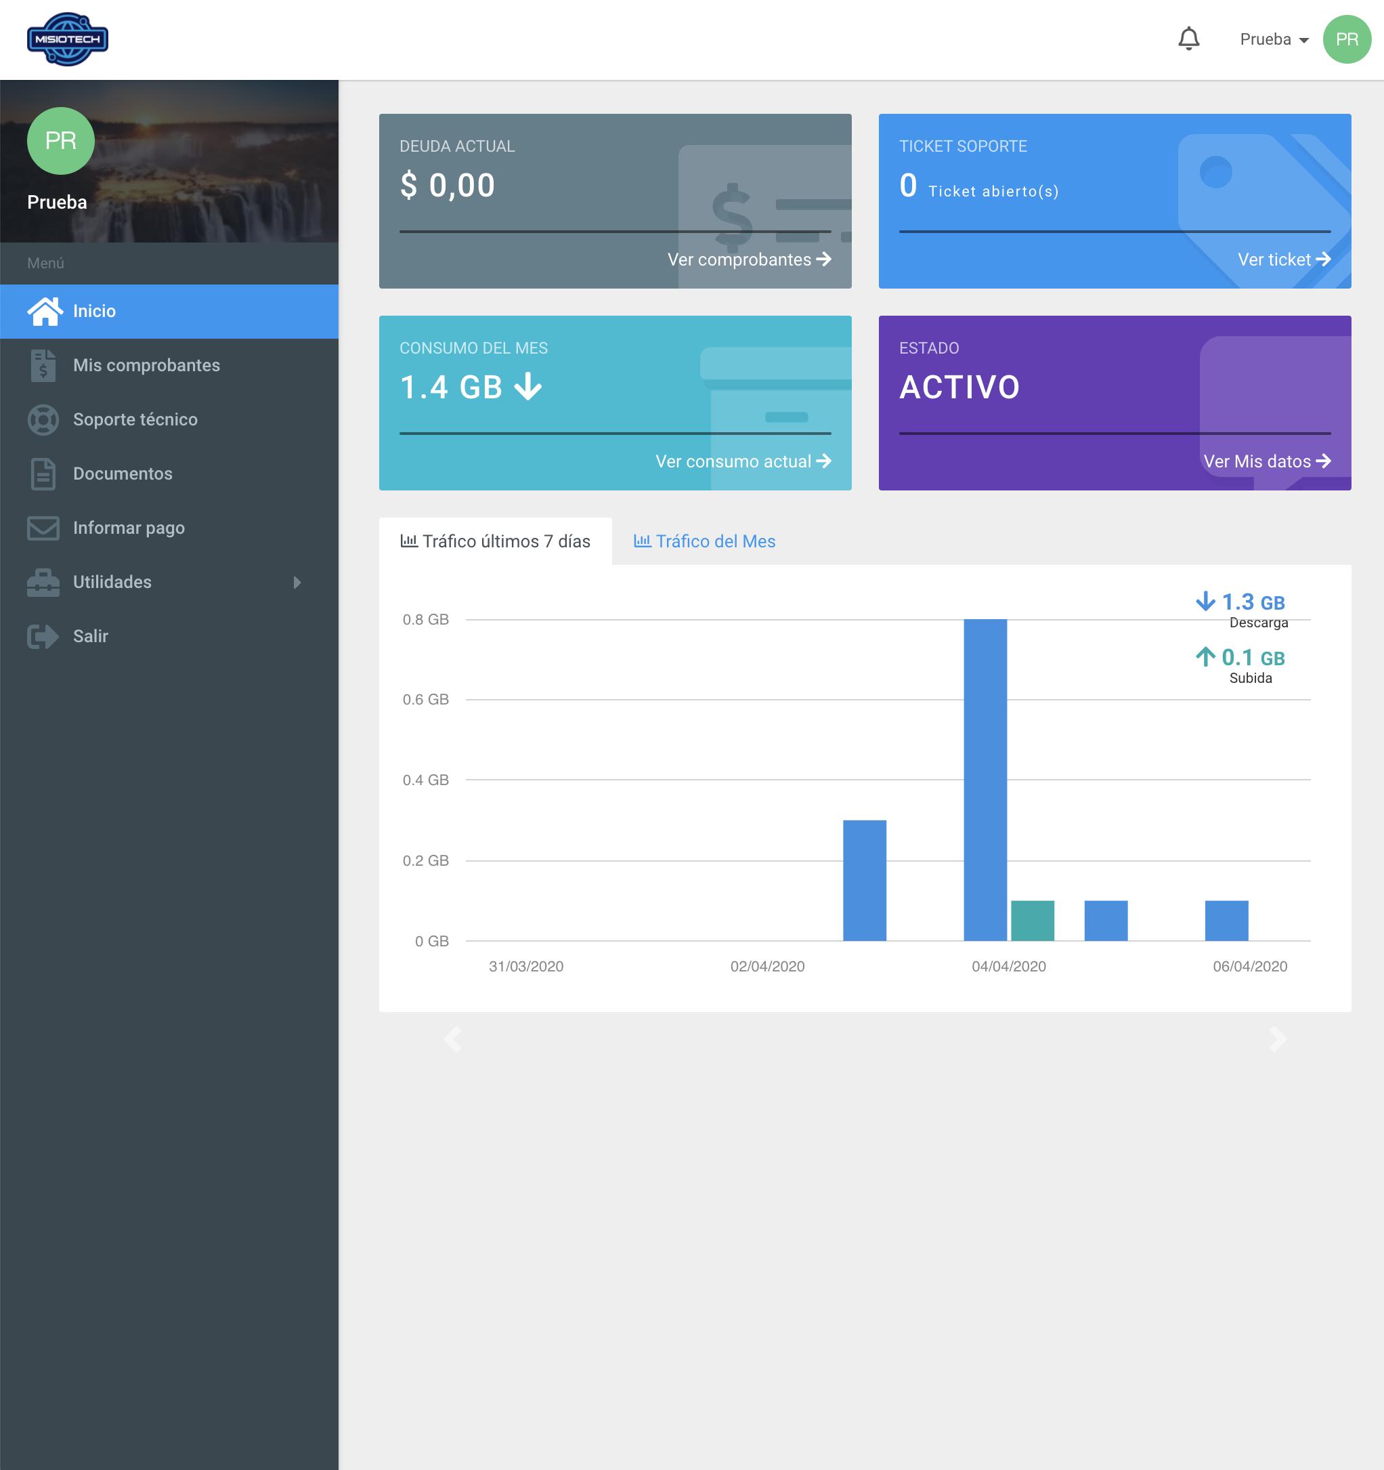
Task: Open Mis comprobantes menu item
Action: pos(169,365)
